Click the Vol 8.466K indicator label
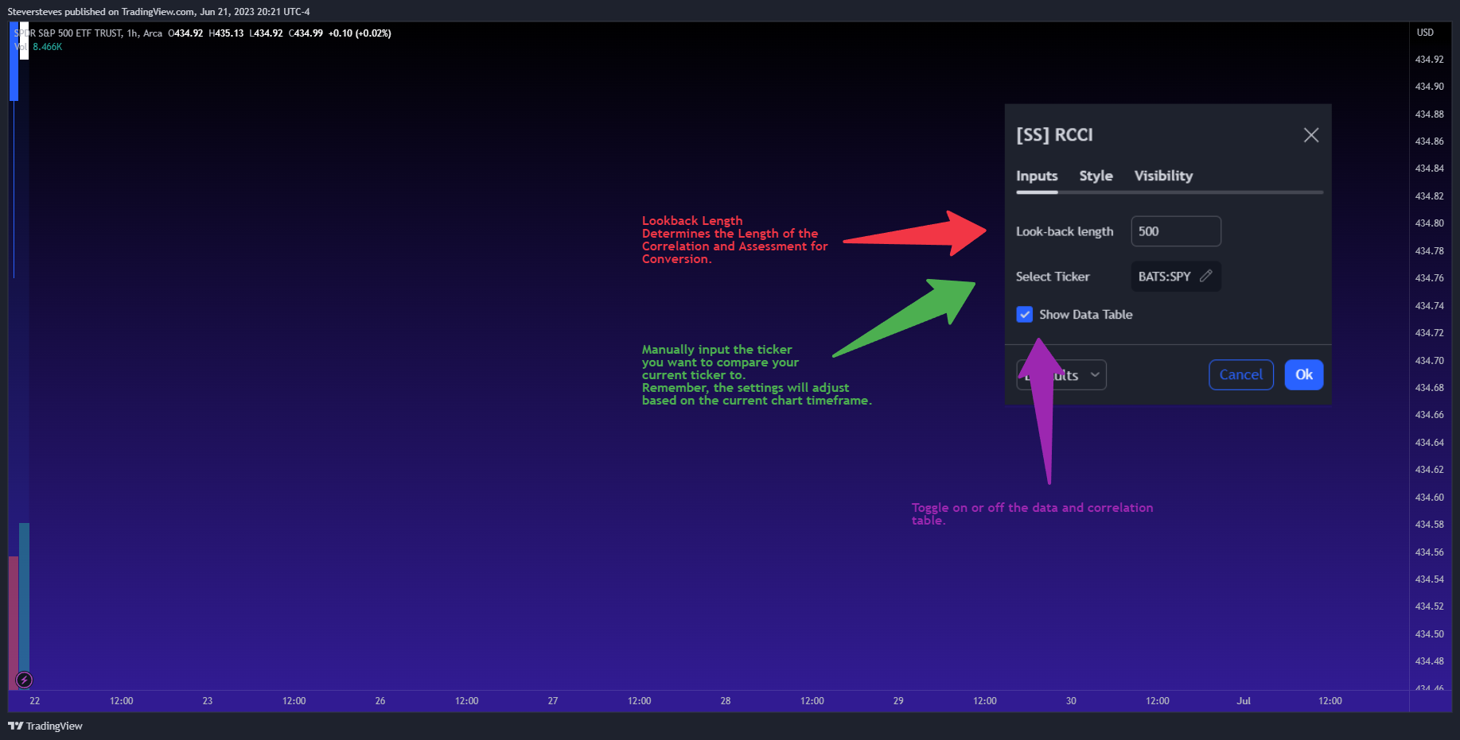The width and height of the screenshot is (1460, 740). click(38, 47)
